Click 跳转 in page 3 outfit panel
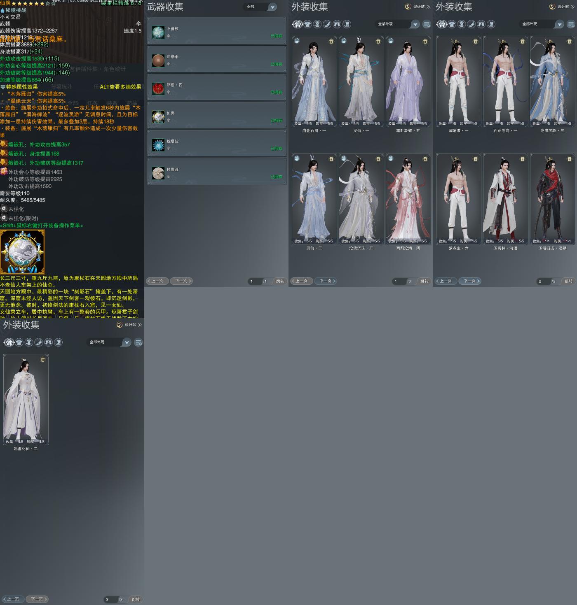The height and width of the screenshot is (605, 577). tap(136, 599)
